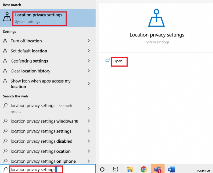Click into the search text box
Viewport: 213px width, 173px height.
[48, 169]
